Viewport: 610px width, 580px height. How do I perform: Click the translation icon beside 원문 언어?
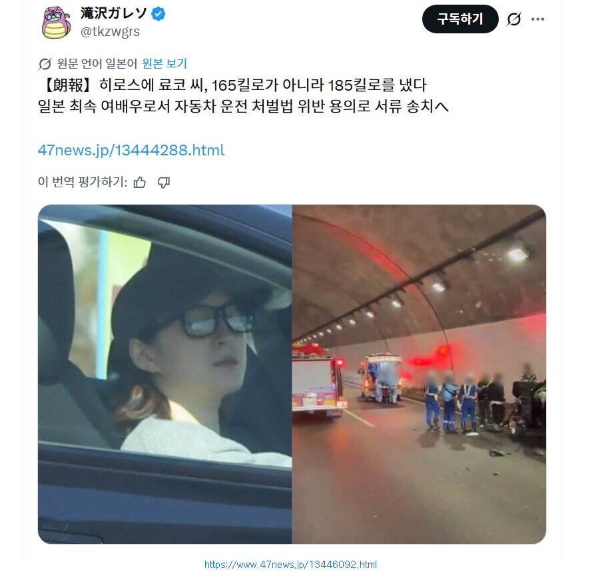pos(45,64)
